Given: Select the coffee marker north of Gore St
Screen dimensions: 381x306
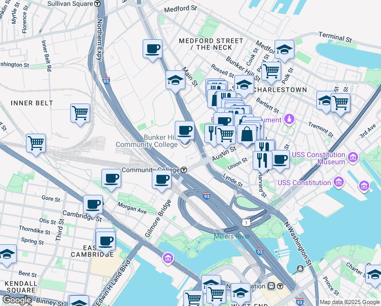Looking at the screenshot, I should (x=111, y=180).
